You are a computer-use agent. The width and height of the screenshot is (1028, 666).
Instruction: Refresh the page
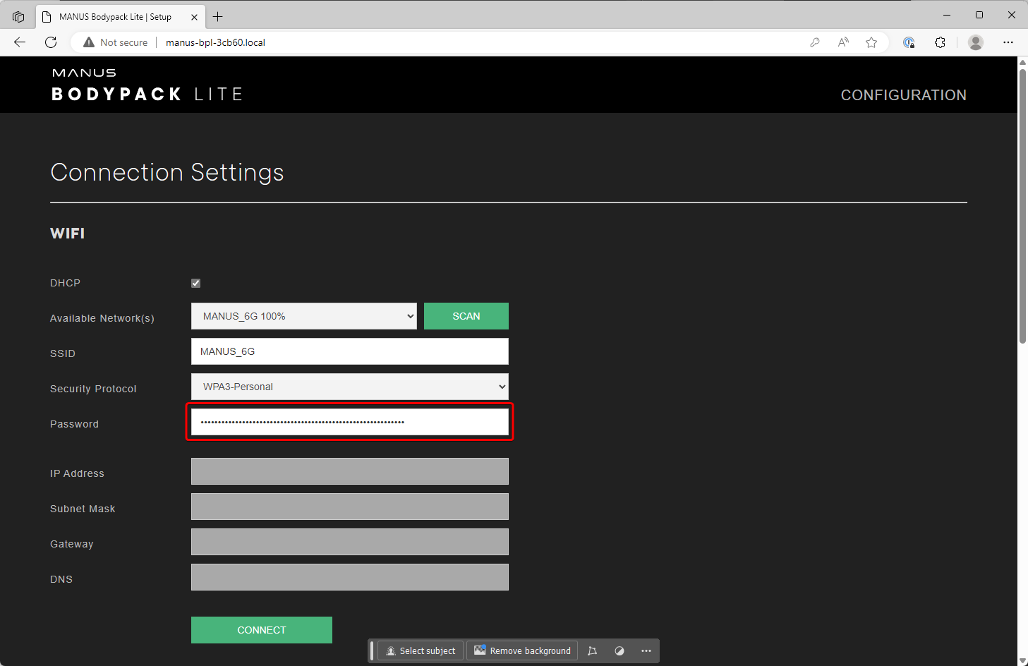[51, 42]
